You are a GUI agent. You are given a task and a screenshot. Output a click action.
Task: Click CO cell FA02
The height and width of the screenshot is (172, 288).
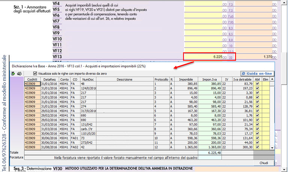(x=75, y=147)
